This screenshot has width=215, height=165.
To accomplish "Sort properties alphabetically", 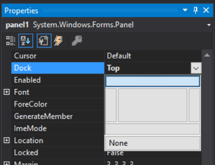I will point(25,41).
